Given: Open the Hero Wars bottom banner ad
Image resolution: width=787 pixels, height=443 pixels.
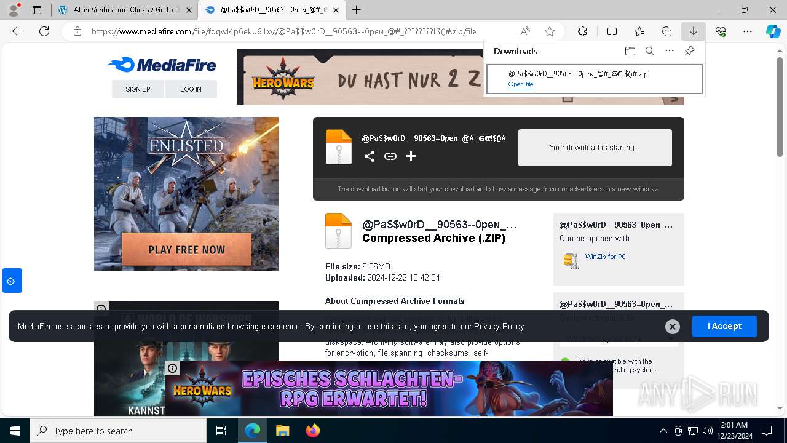Looking at the screenshot, I should point(389,388).
